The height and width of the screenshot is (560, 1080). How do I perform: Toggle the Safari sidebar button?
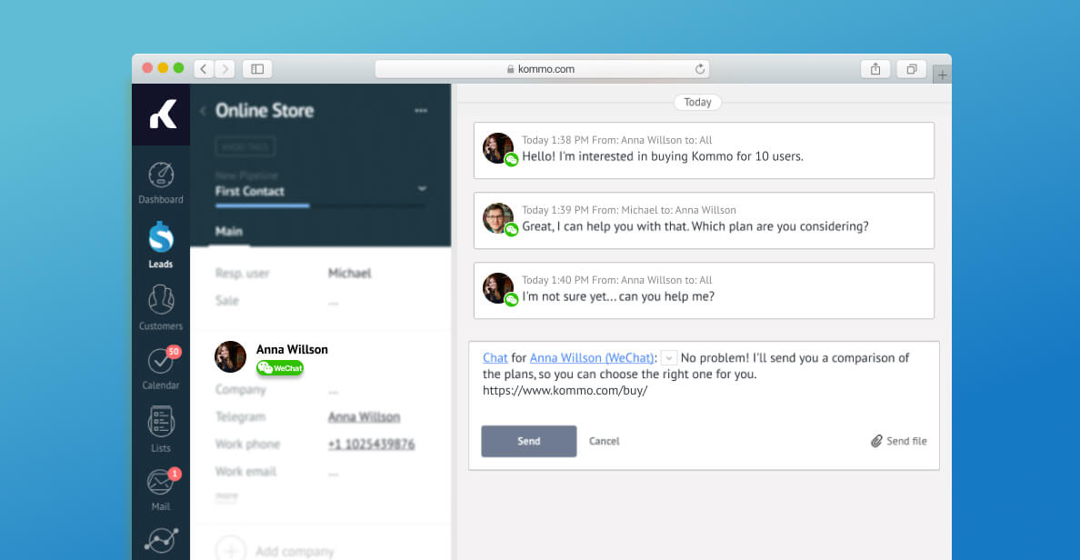click(257, 69)
